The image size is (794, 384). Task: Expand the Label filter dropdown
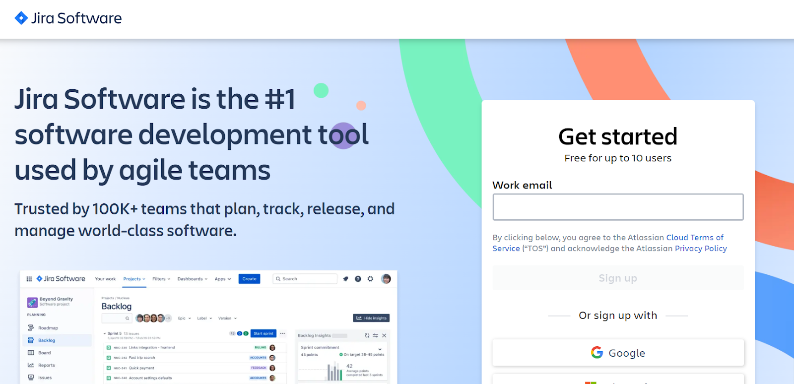coord(204,319)
